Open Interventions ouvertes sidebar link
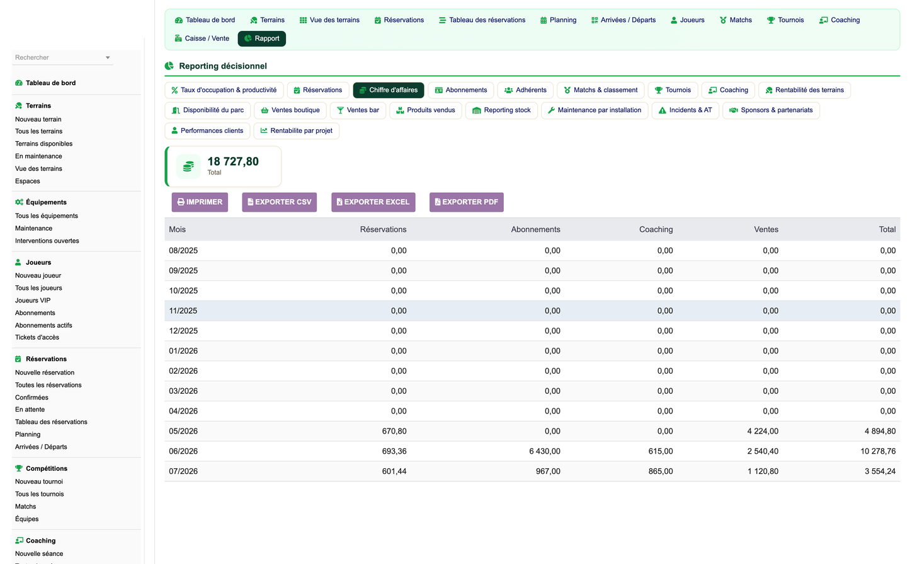Screen dimensions: 910x564 pyautogui.click(x=47, y=241)
